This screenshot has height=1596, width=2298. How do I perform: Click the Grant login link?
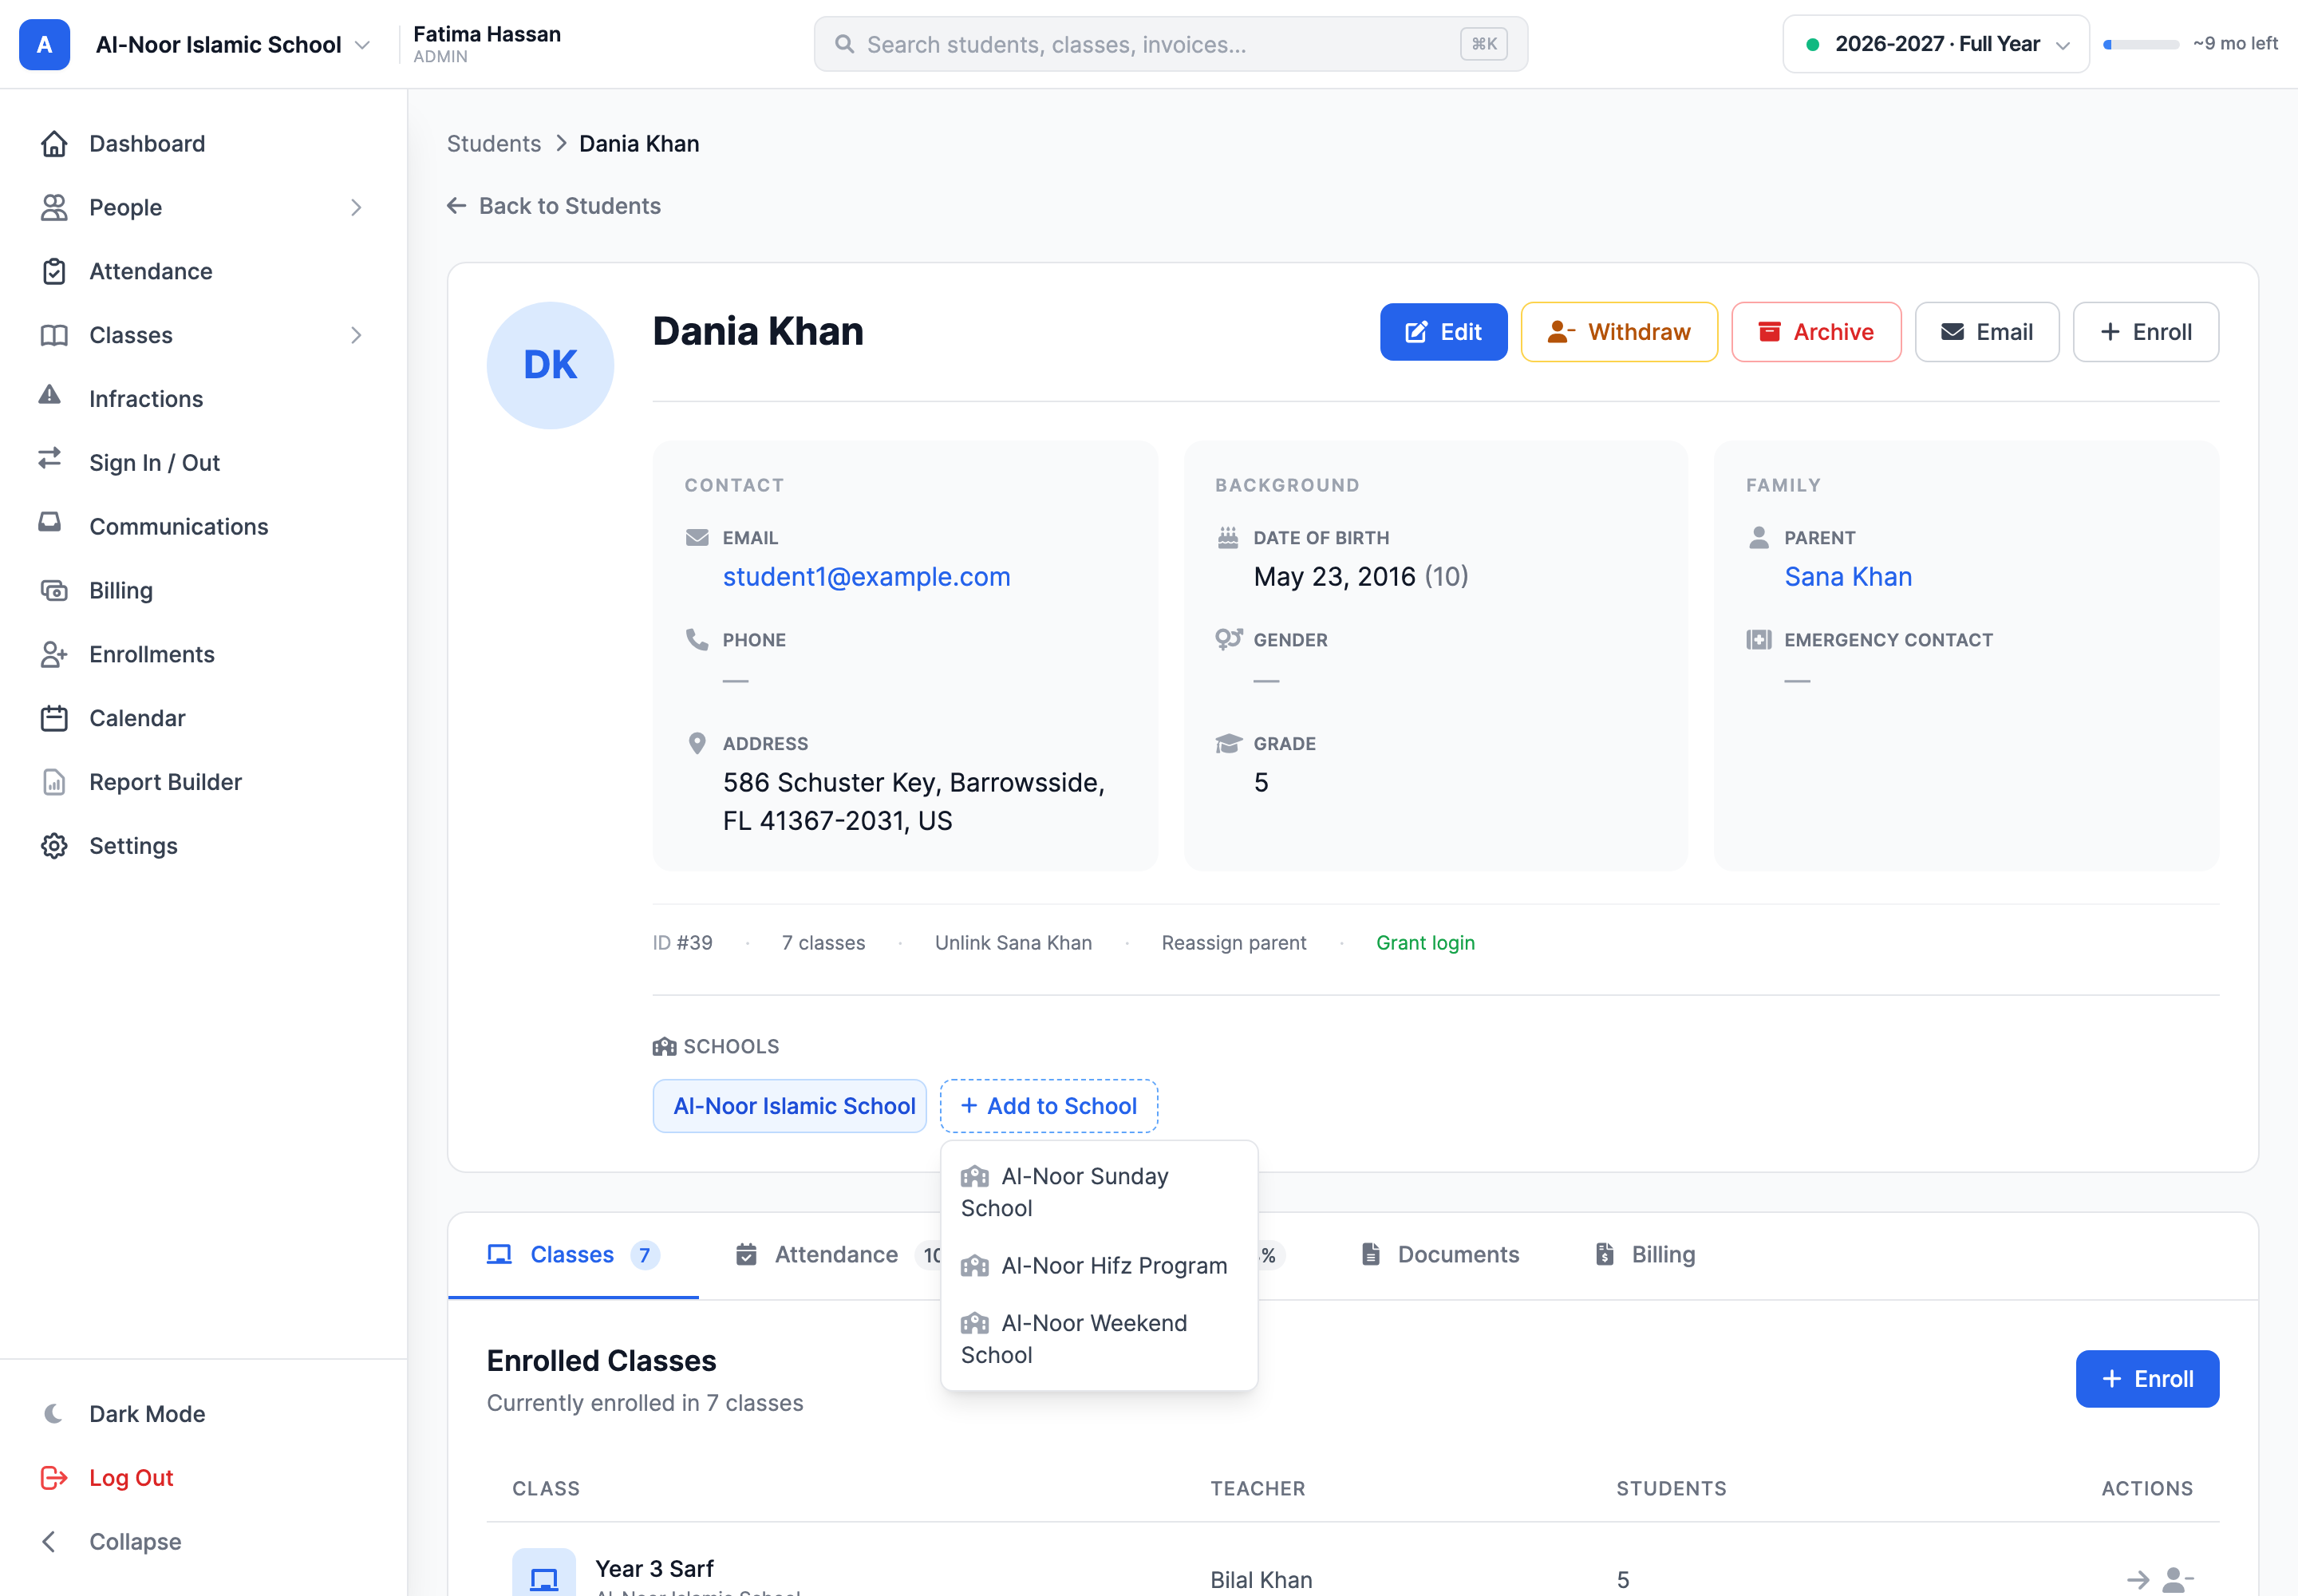coord(1425,943)
